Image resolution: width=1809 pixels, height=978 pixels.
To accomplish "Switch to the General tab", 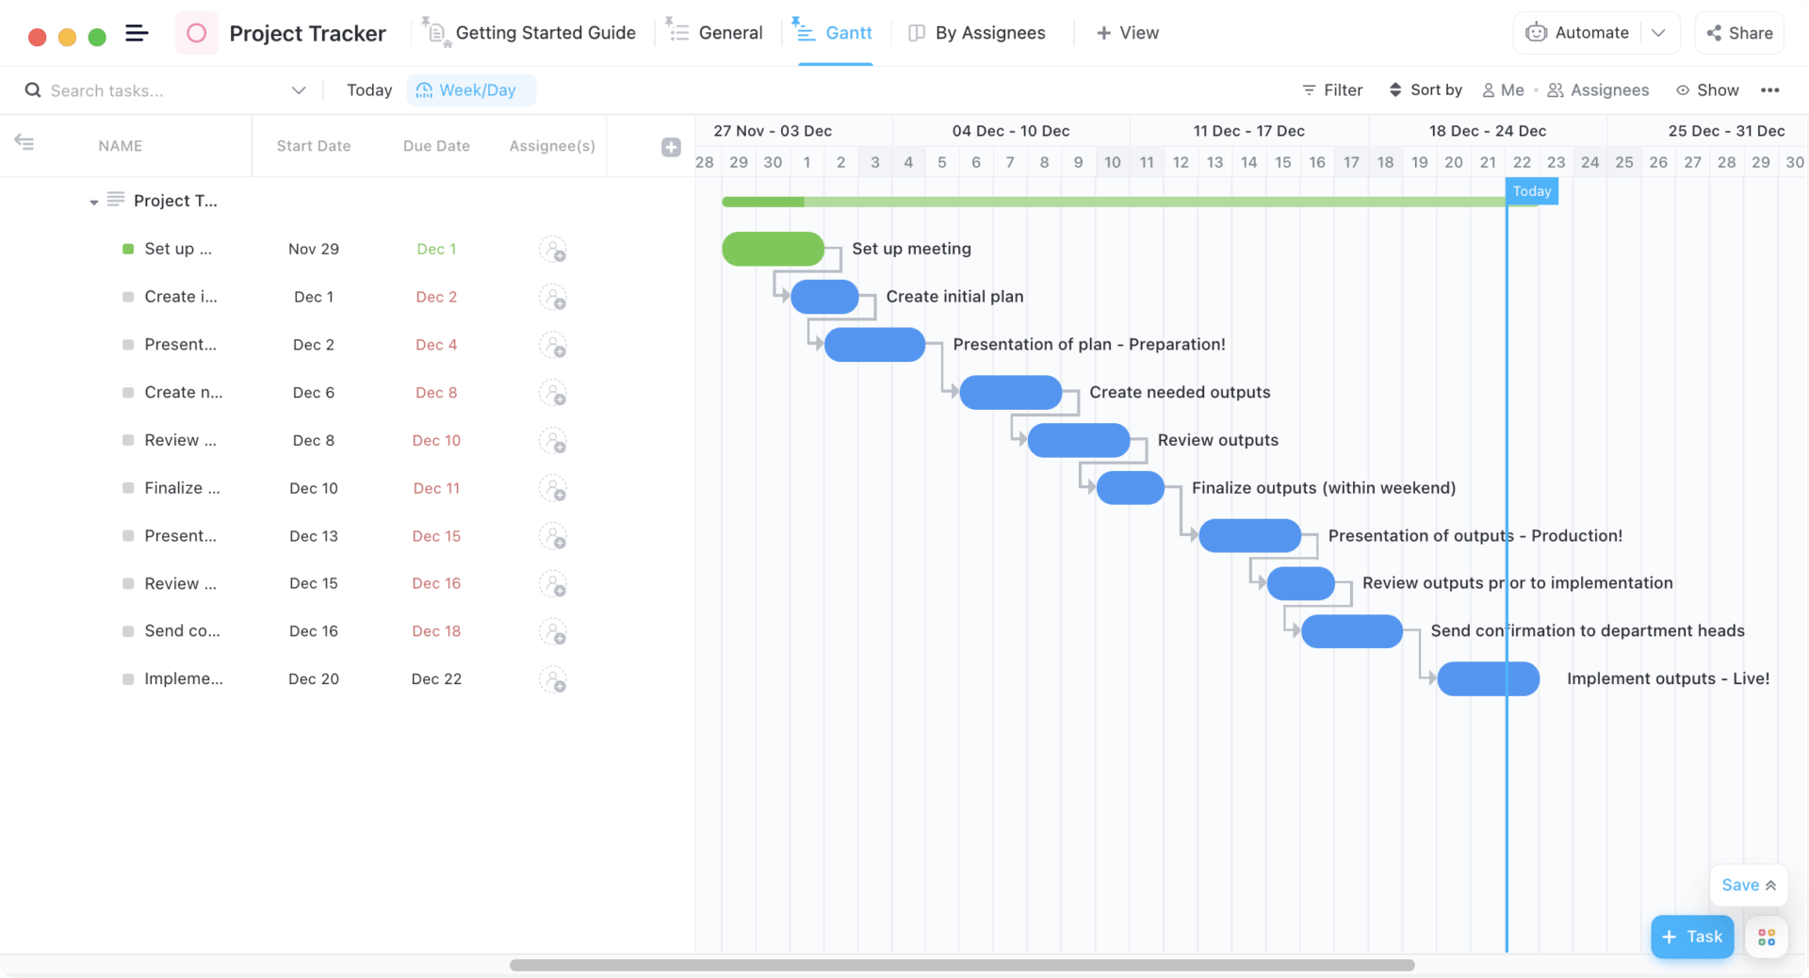I will tap(714, 33).
